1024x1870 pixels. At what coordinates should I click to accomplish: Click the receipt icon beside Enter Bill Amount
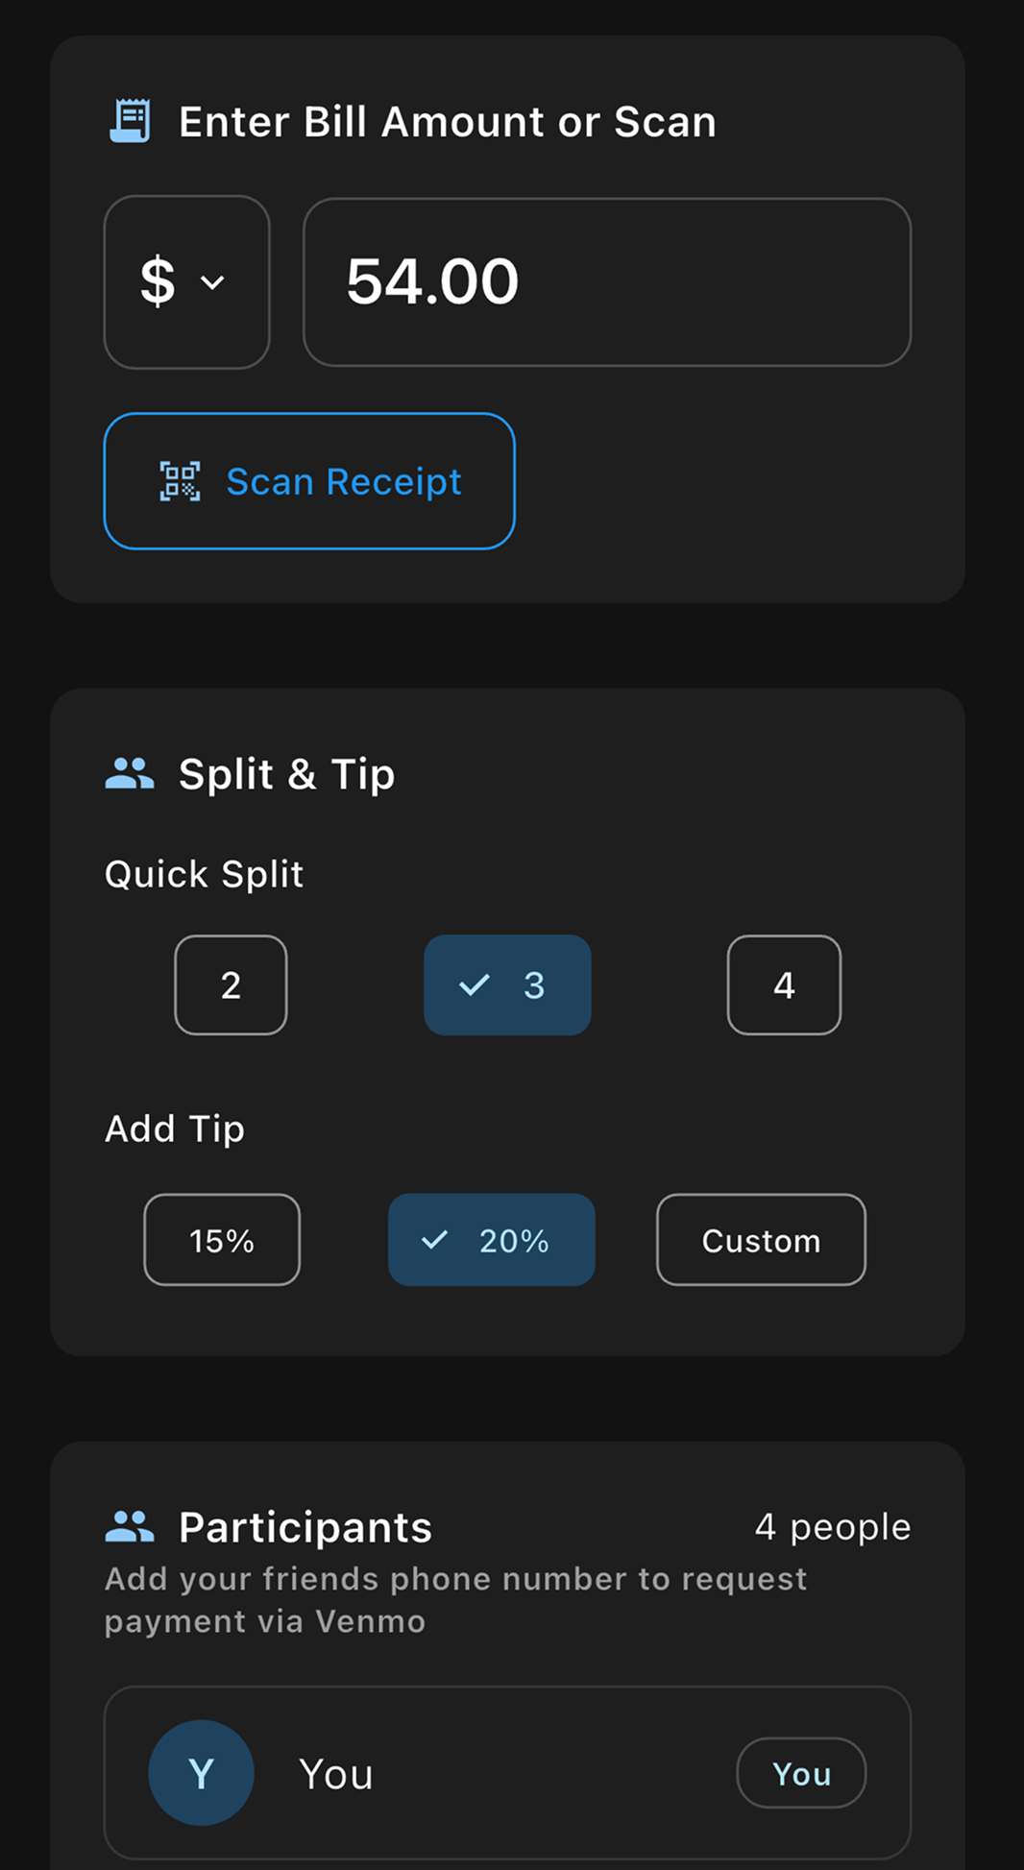point(130,121)
